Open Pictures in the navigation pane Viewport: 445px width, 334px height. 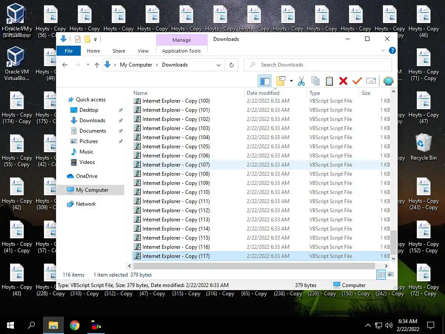point(88,141)
